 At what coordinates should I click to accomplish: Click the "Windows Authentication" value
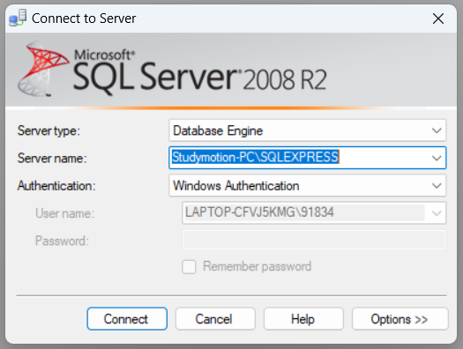[236, 186]
